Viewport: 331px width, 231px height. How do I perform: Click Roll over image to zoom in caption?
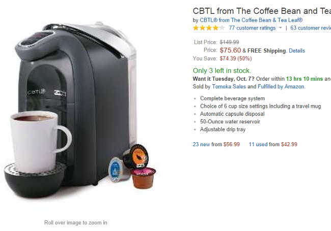(75, 222)
